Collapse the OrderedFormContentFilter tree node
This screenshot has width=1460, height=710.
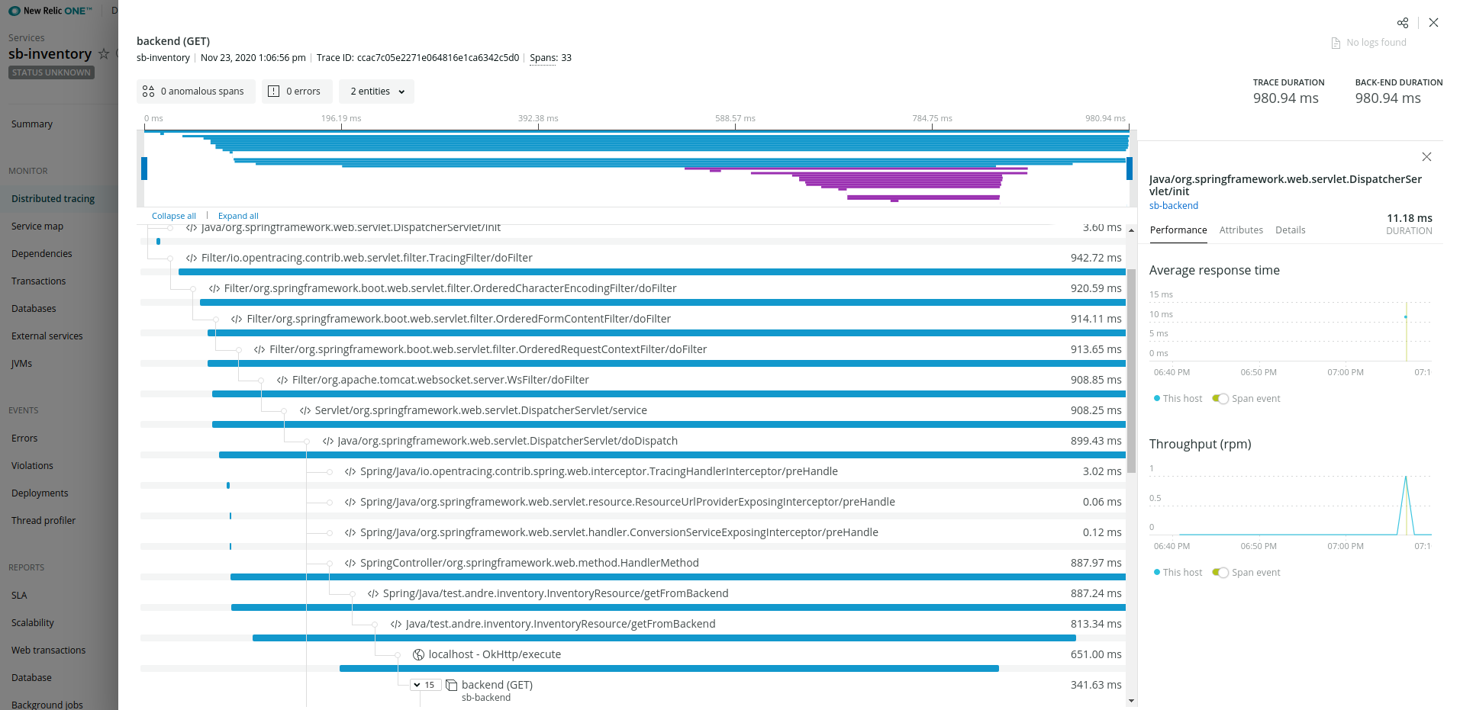(216, 320)
